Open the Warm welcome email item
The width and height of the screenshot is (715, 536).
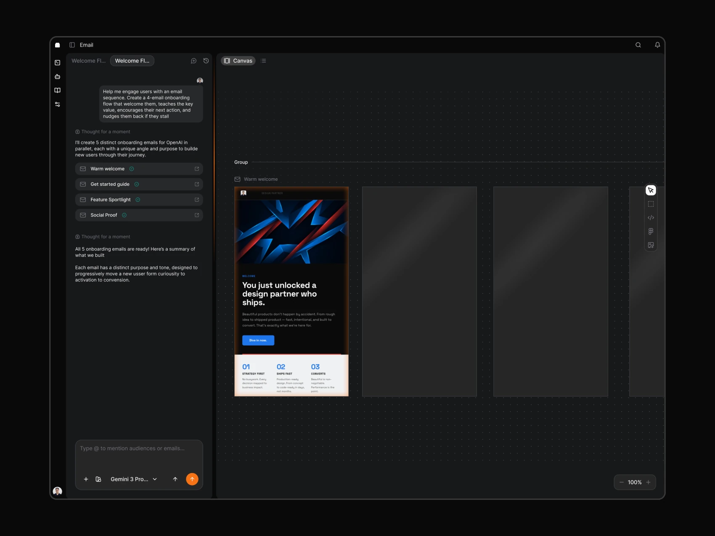(139, 169)
